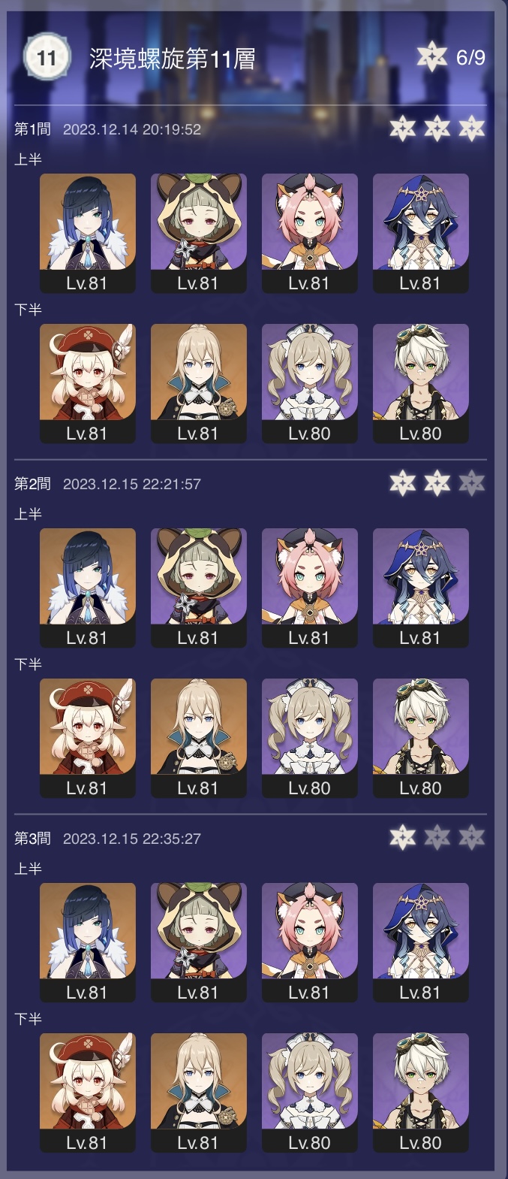Select Yelan portrait in chamber 1 first half
The height and width of the screenshot is (1179, 508).
point(88,234)
